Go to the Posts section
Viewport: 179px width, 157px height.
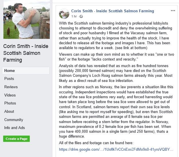point(9,78)
